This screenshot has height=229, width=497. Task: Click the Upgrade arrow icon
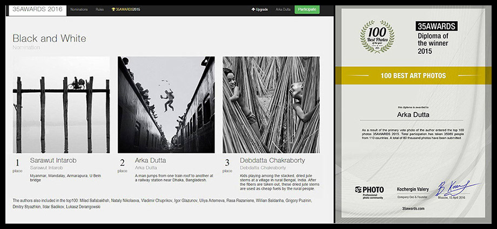coord(253,10)
